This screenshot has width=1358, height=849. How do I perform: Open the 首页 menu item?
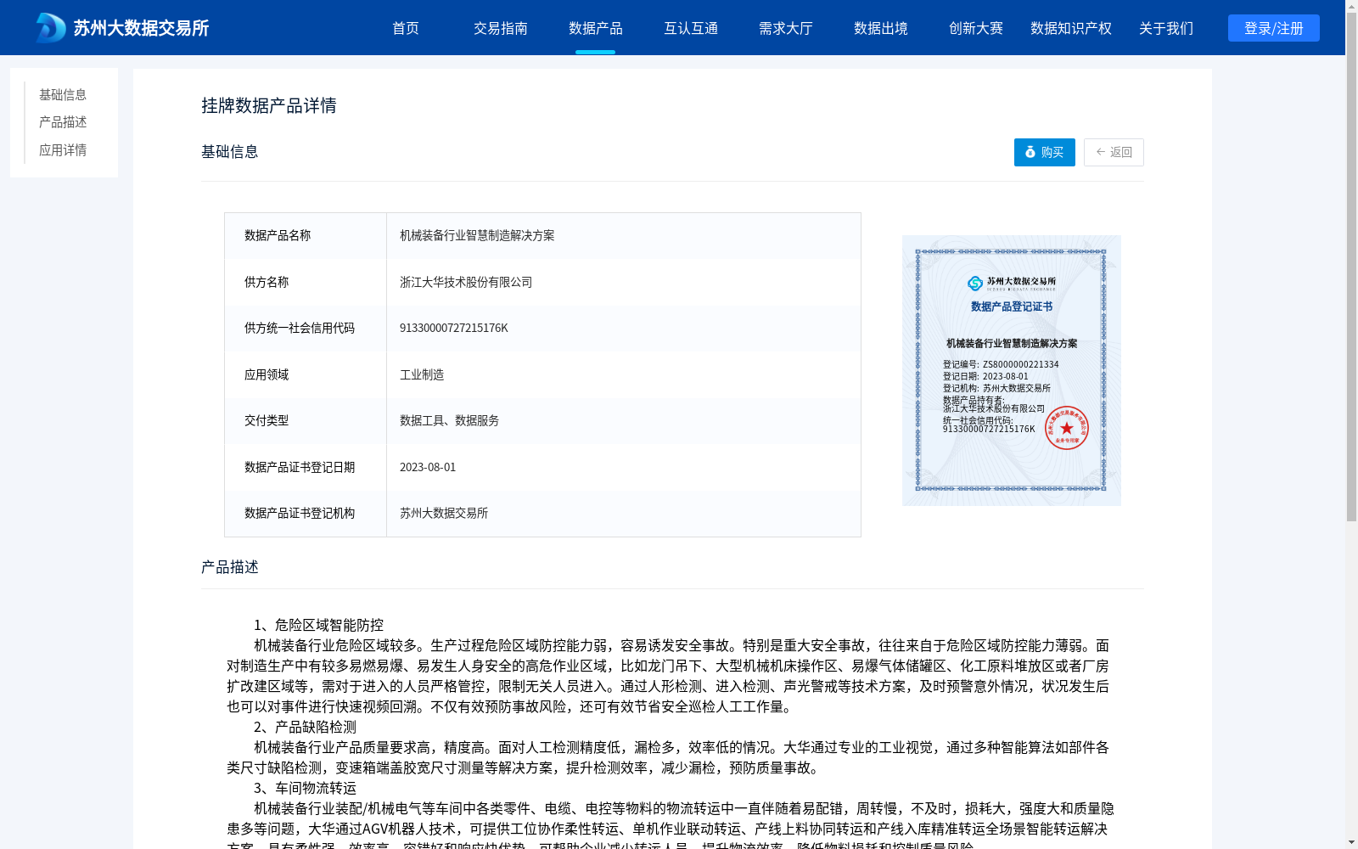pos(406,28)
